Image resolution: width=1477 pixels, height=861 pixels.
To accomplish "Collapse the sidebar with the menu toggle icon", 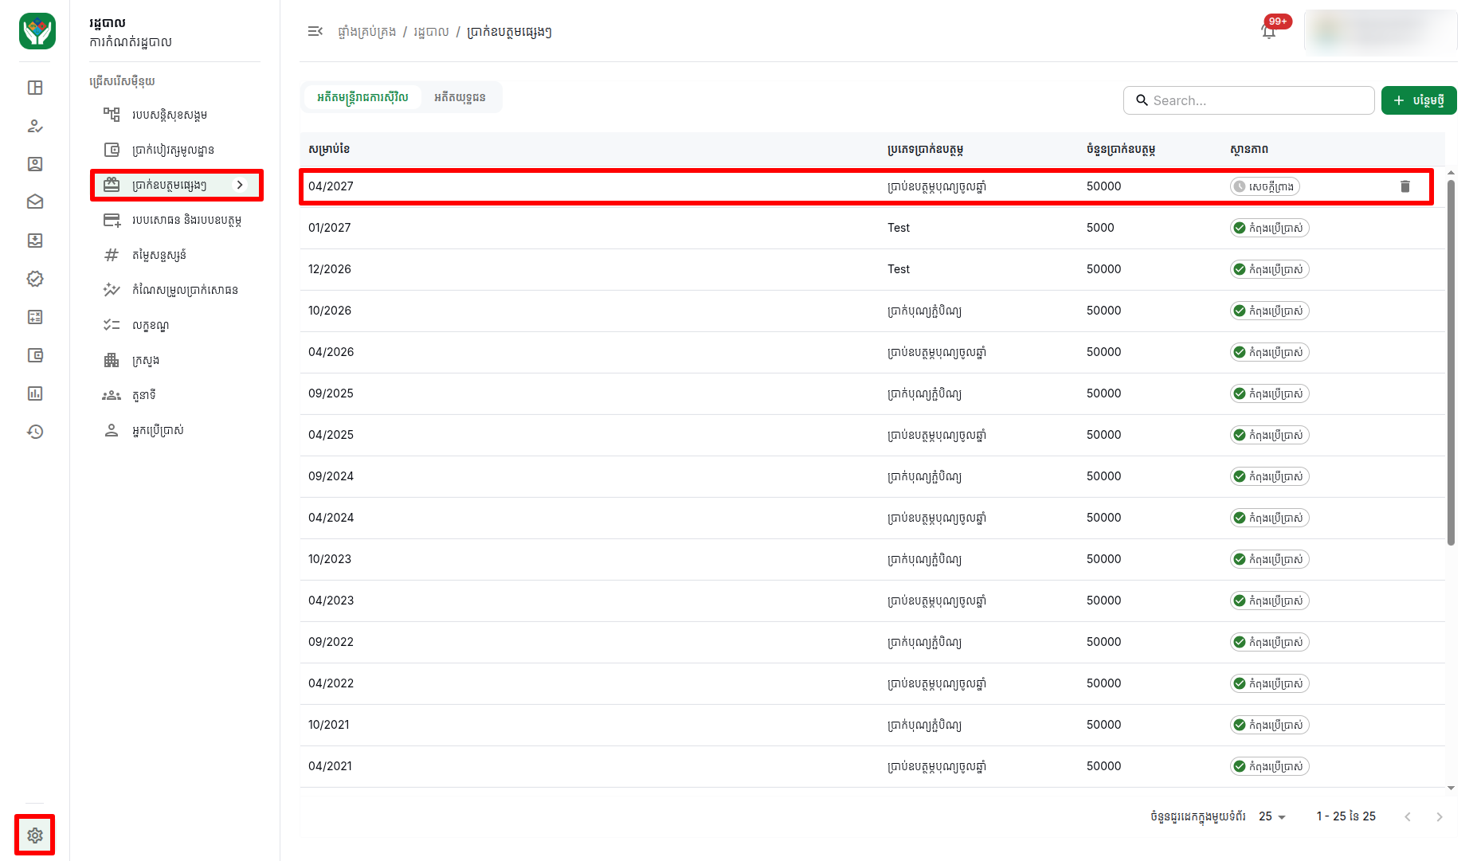I will pyautogui.click(x=315, y=31).
